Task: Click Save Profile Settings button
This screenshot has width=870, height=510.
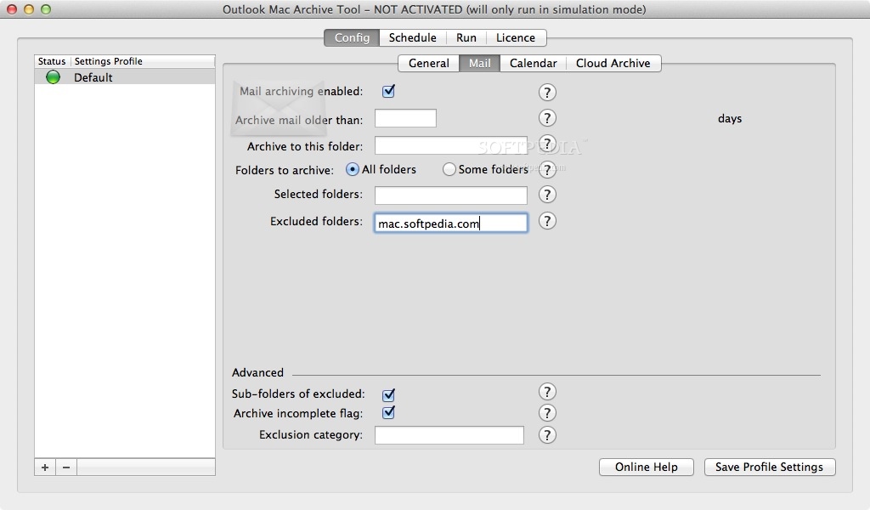Action: click(770, 467)
